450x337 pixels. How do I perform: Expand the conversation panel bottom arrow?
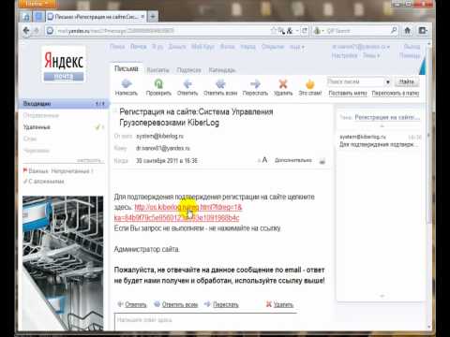[382, 296]
